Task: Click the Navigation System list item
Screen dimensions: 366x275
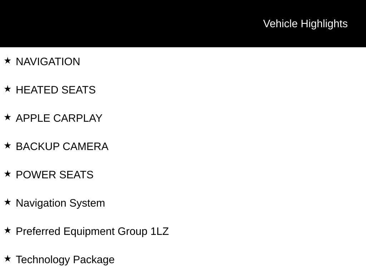Action: coord(60,203)
